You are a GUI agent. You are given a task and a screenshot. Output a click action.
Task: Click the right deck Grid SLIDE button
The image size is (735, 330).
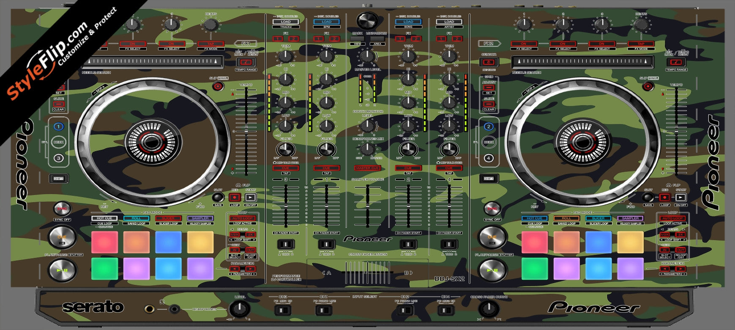coord(489,104)
